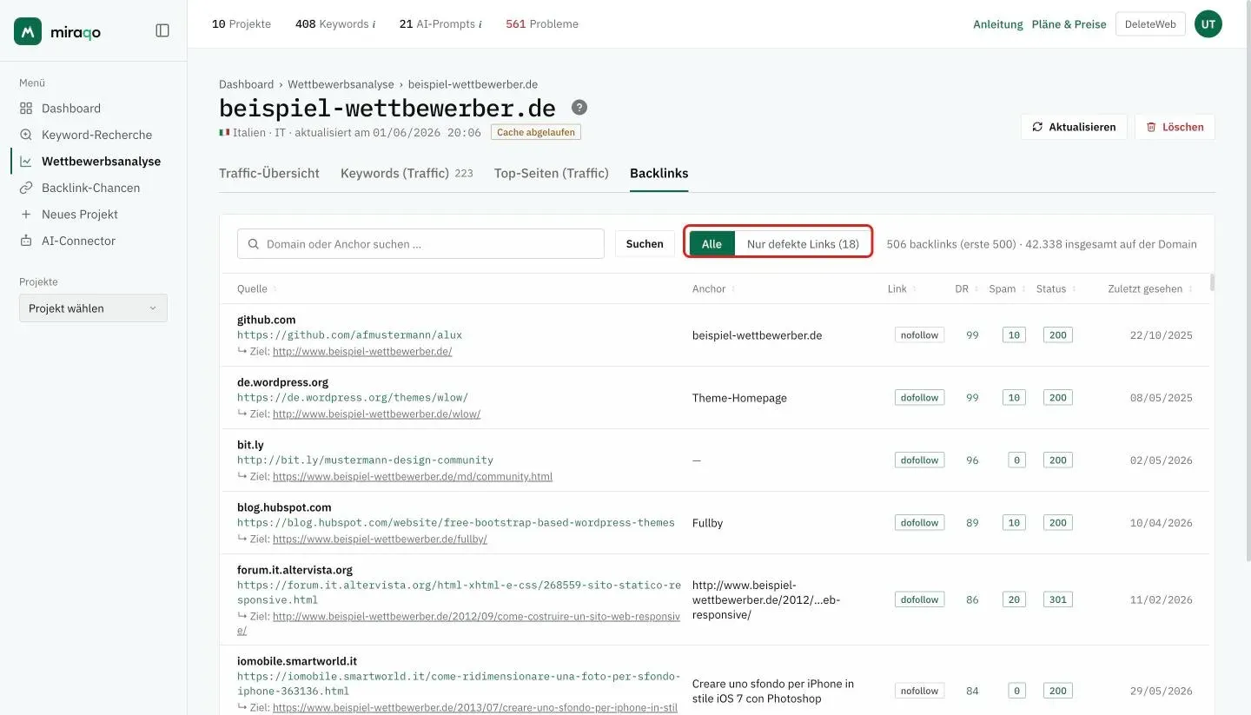Screen dimensions: 1251x715
Task: Sort table by Zuletzt gesehen column
Action: pos(1149,289)
